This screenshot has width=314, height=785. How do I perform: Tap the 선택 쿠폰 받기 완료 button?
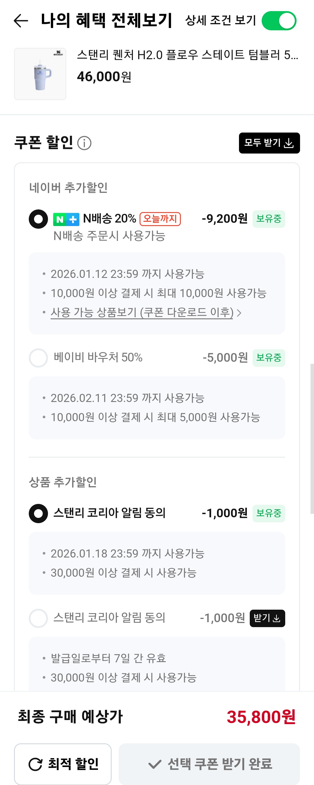(209, 764)
